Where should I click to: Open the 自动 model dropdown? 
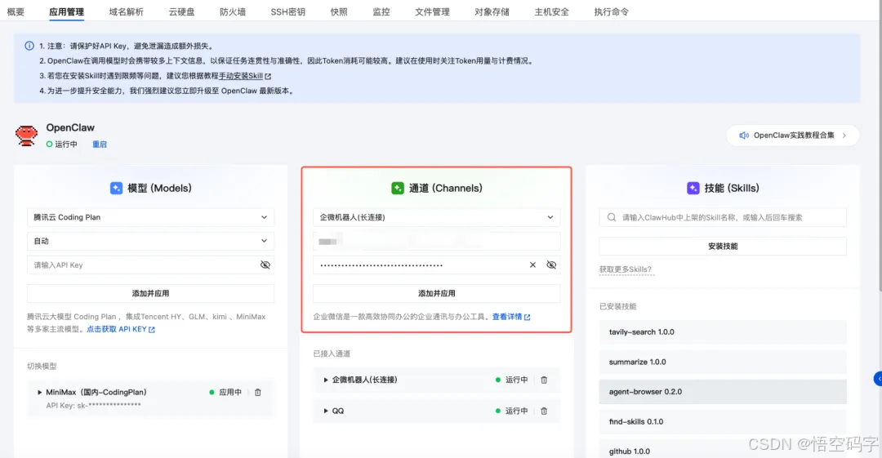(x=151, y=241)
